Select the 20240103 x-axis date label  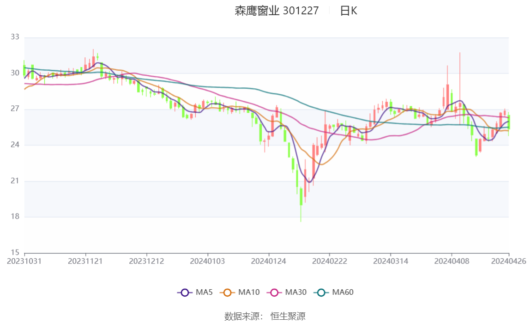pyautogui.click(x=208, y=261)
